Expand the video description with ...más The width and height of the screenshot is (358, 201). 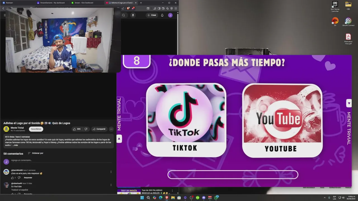pyautogui.click(x=15, y=145)
